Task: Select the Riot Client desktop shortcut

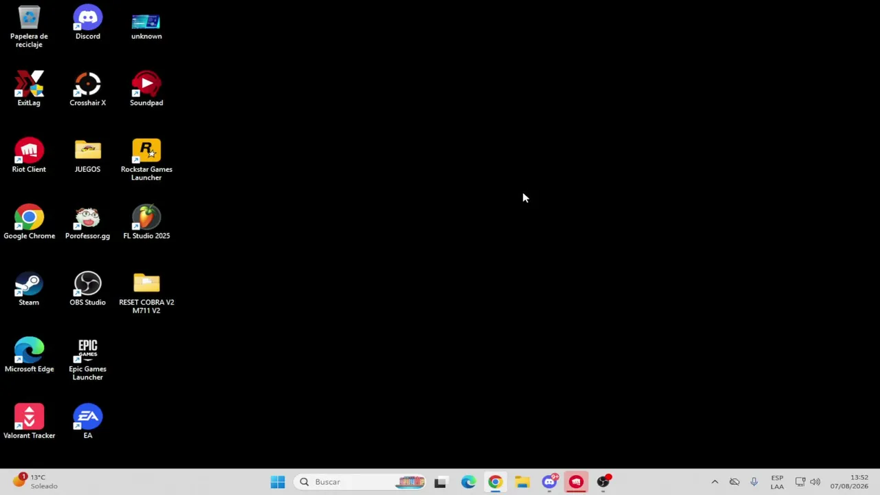Action: click(29, 156)
